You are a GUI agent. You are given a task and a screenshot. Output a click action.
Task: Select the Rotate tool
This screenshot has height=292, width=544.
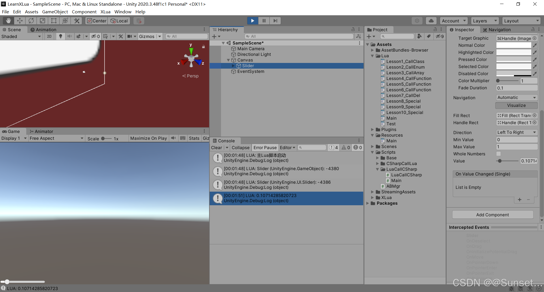pos(31,21)
